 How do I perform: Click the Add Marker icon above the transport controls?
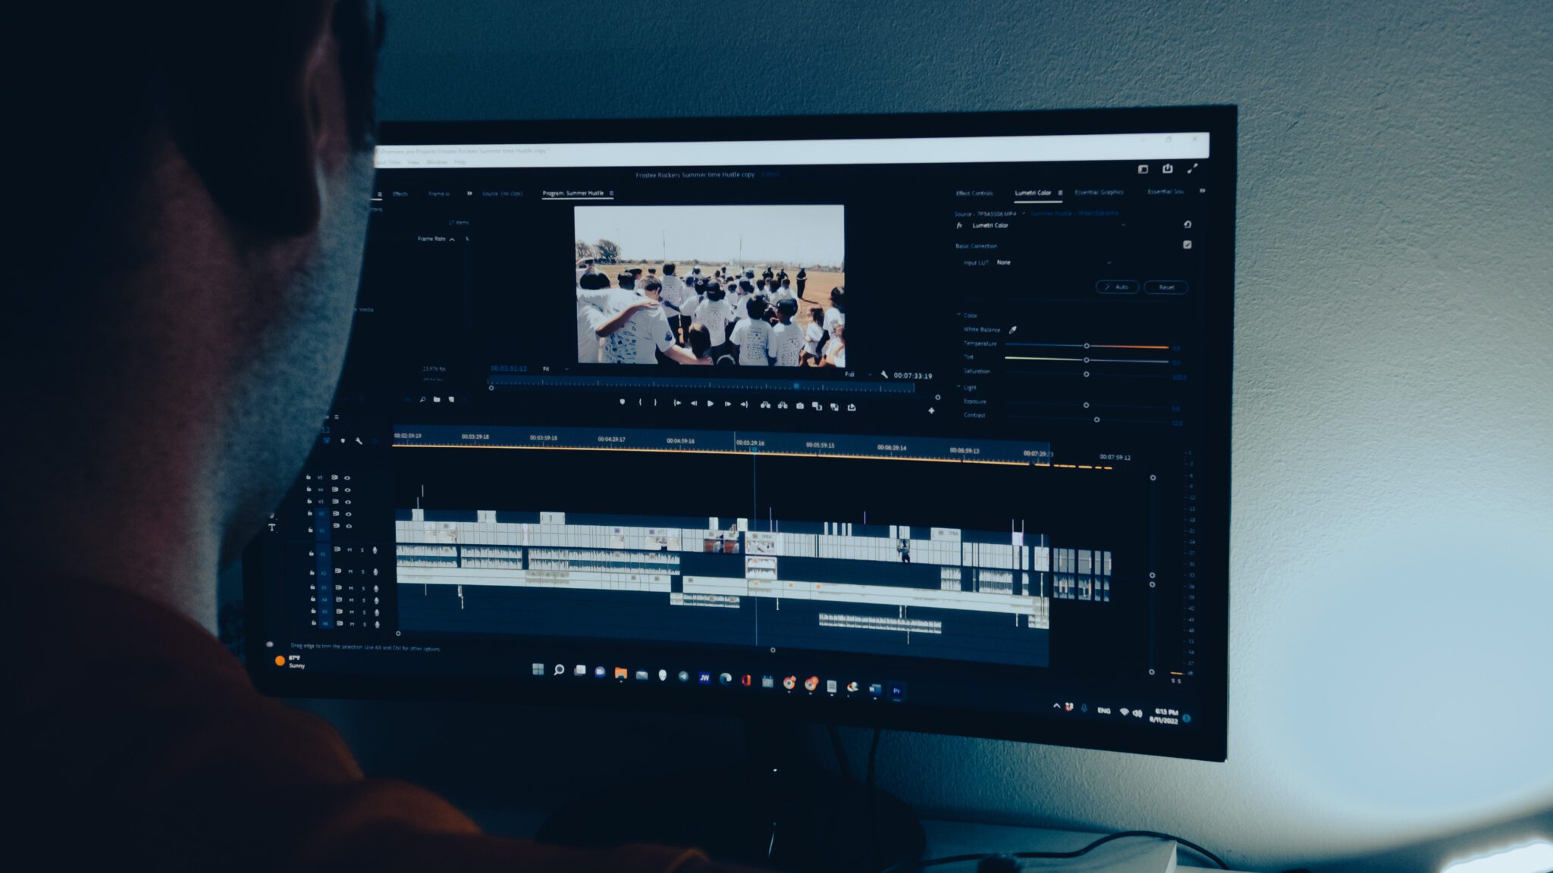coord(623,403)
